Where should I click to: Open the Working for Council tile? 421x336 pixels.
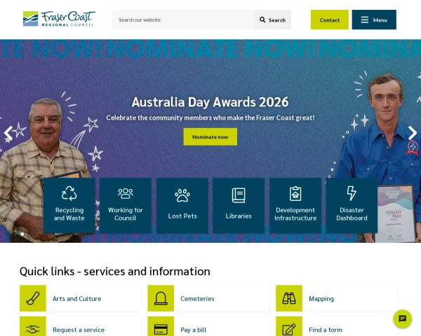tap(126, 204)
